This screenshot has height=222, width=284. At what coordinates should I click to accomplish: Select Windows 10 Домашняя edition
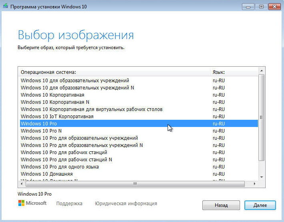point(139,174)
